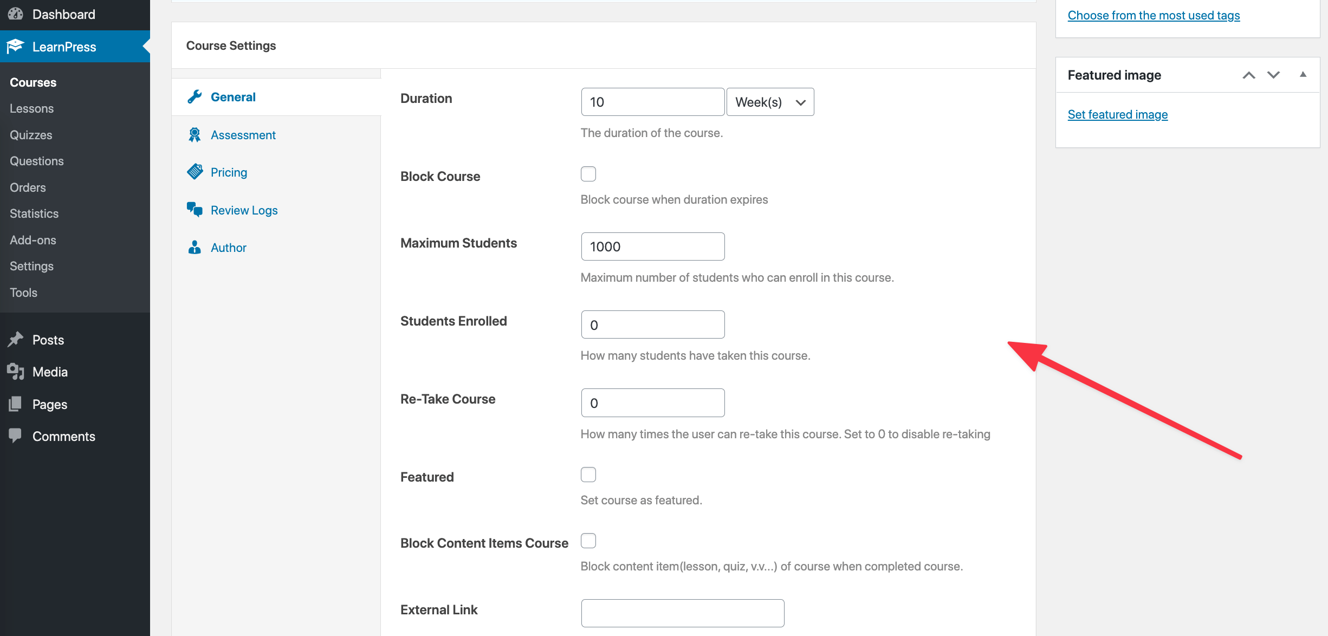The width and height of the screenshot is (1328, 636).
Task: Click the Featured image panel title
Action: click(1114, 75)
